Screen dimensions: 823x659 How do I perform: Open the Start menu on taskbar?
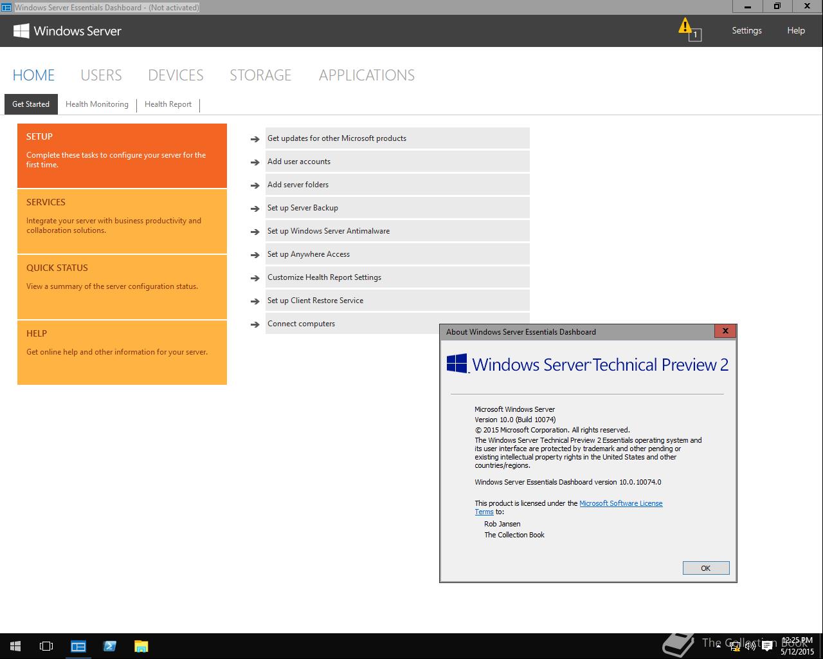pyautogui.click(x=15, y=646)
